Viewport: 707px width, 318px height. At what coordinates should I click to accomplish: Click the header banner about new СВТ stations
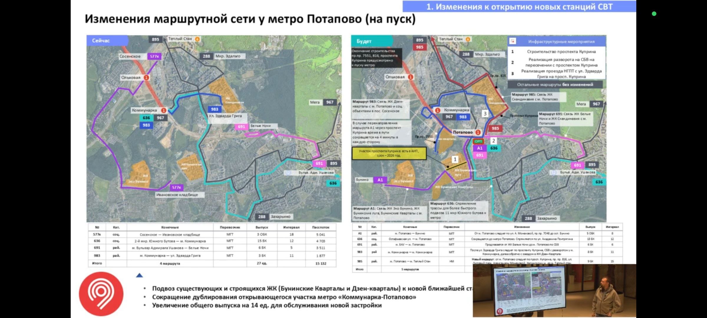click(519, 6)
